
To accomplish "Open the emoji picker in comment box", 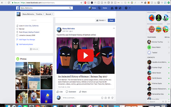I will [x=102, y=98].
